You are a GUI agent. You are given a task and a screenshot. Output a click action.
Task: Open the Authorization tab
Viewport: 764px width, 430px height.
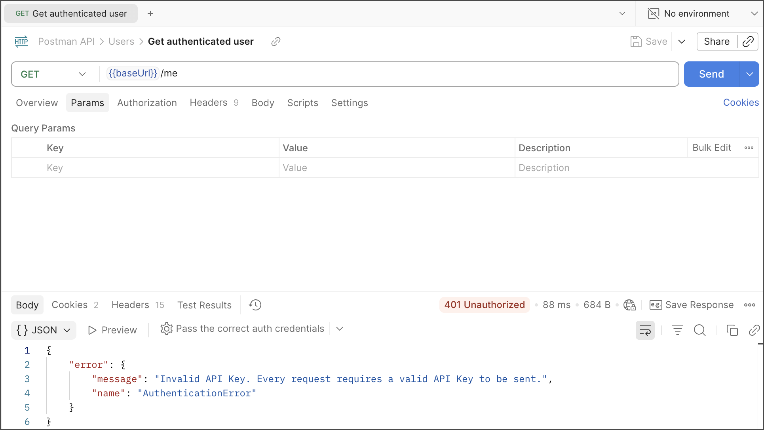(147, 103)
